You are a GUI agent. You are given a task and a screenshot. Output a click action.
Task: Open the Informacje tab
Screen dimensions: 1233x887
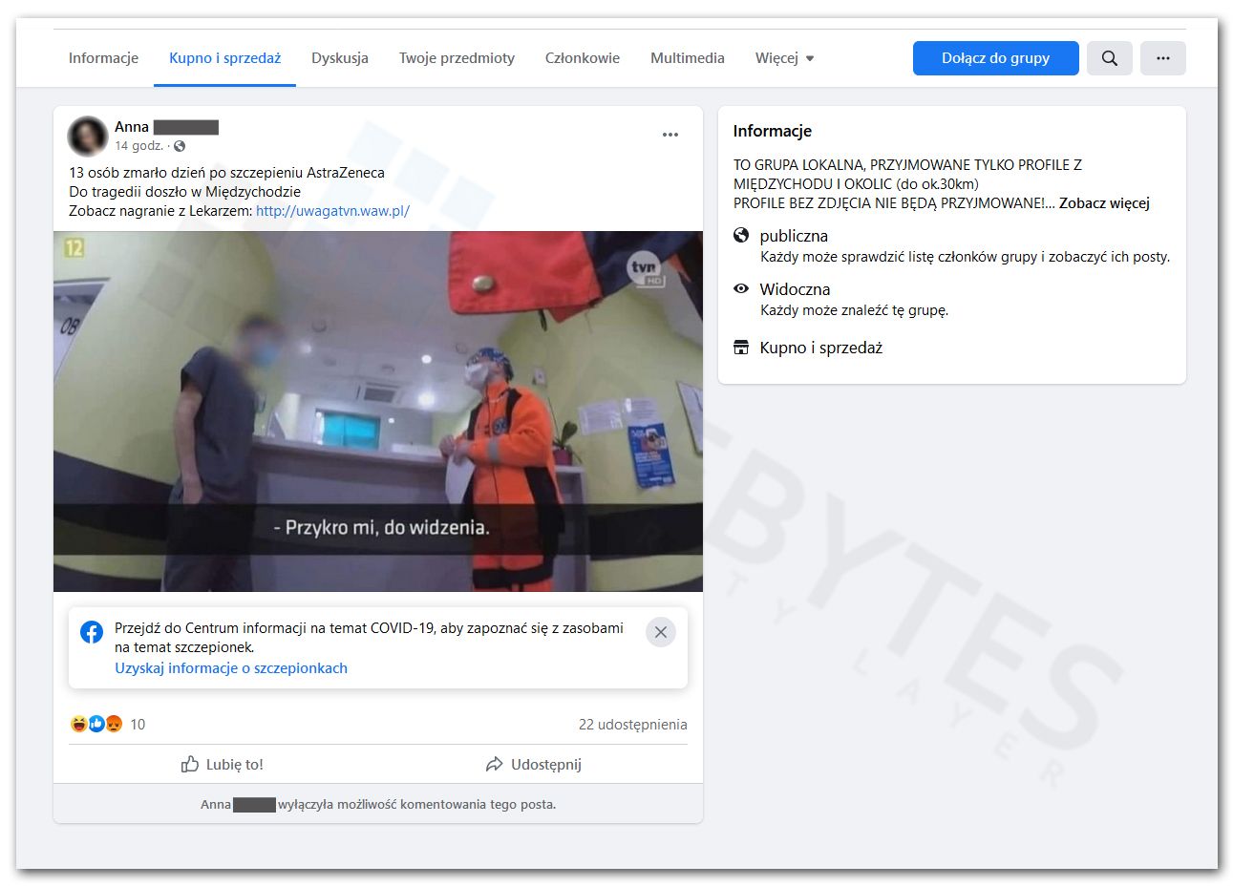103,58
